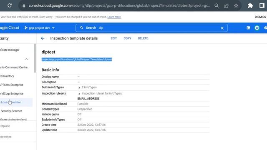Viewport: 267px width, 150px height.
Task: Expand the Inspection ruleset for infoTypes triangle
Action: 79,94
